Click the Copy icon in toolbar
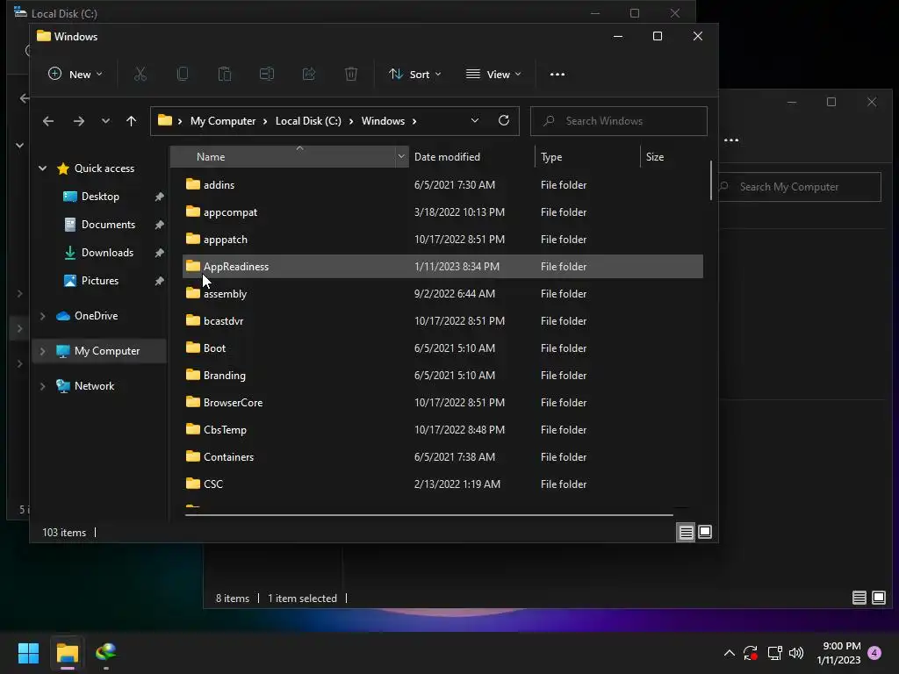 point(183,74)
